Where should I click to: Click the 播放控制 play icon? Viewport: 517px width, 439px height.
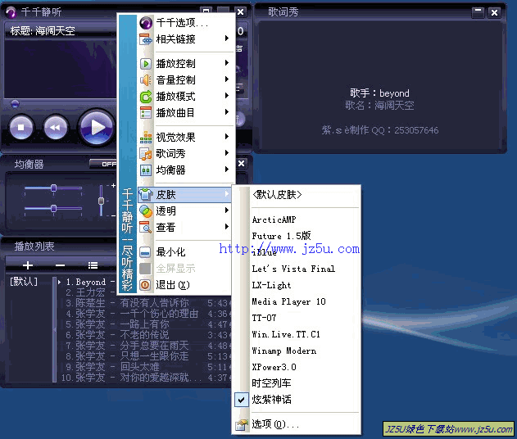(x=145, y=64)
